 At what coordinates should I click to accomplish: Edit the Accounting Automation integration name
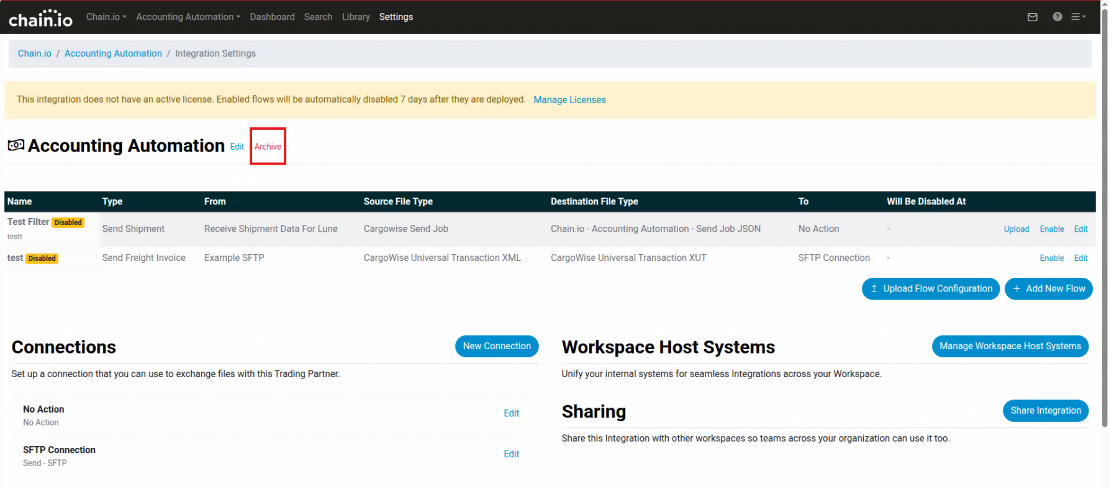pos(237,147)
